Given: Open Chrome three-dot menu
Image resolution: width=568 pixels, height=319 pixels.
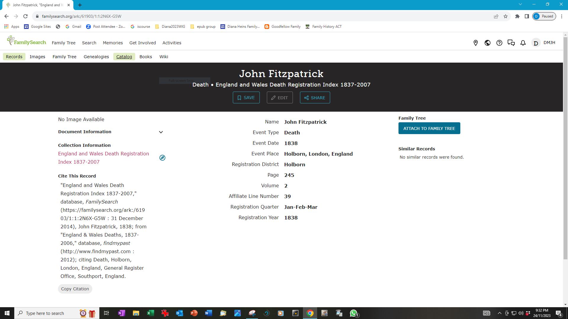Looking at the screenshot, I should point(561,16).
